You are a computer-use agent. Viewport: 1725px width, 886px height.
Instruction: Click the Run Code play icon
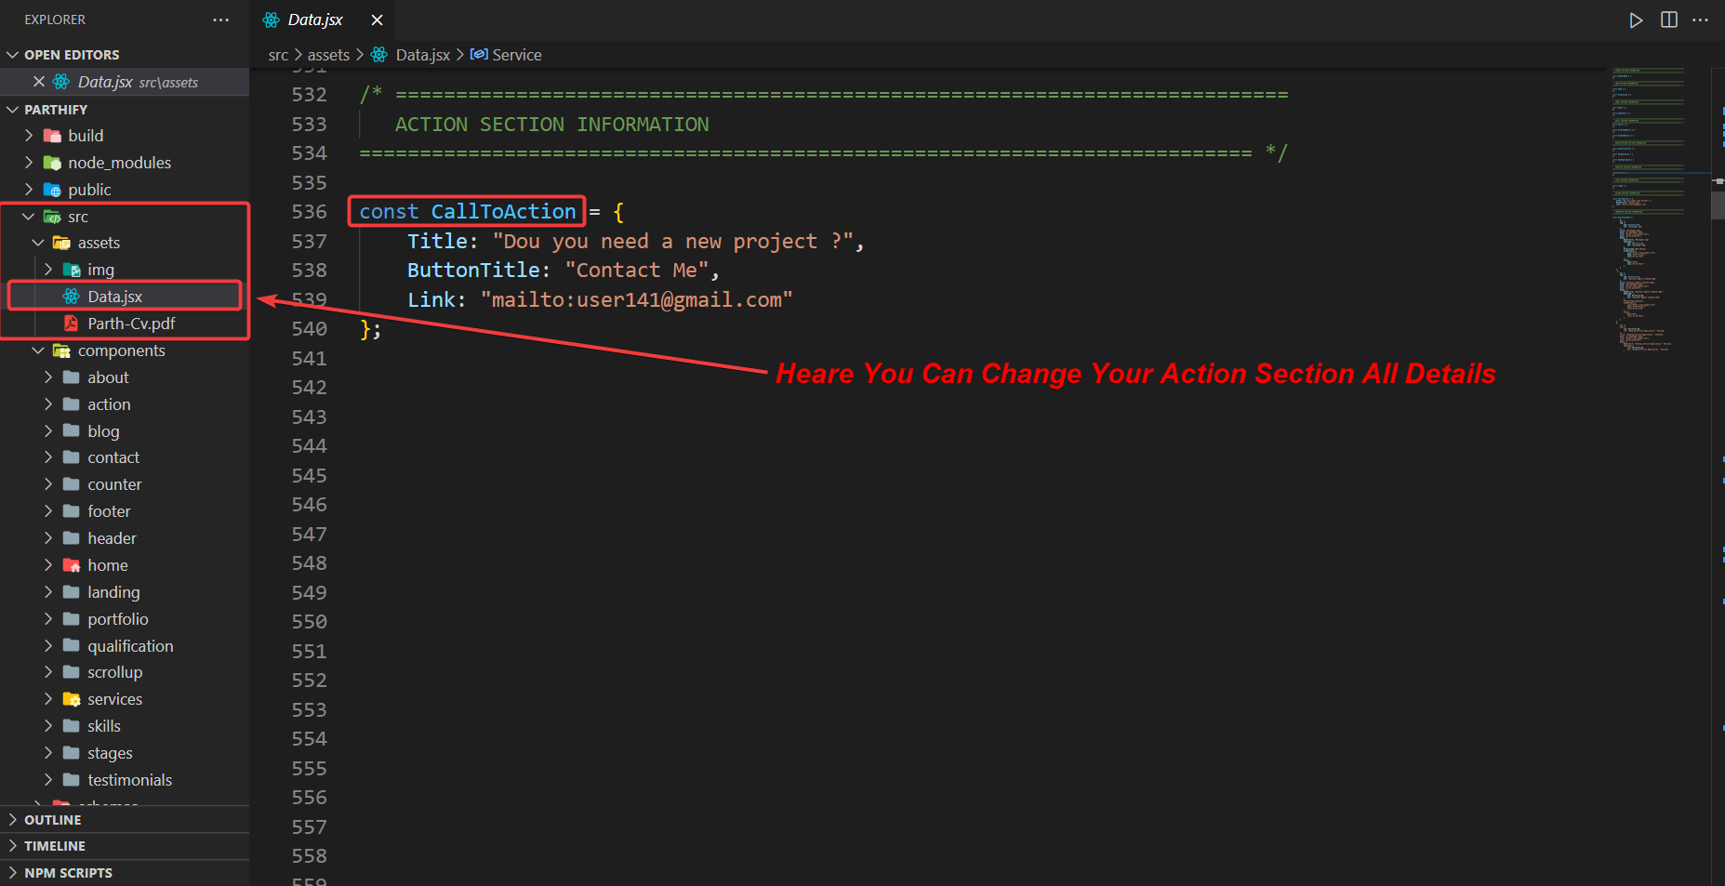pos(1636,20)
